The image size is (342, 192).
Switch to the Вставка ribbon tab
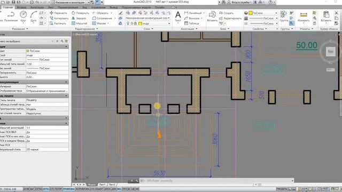point(21,7)
